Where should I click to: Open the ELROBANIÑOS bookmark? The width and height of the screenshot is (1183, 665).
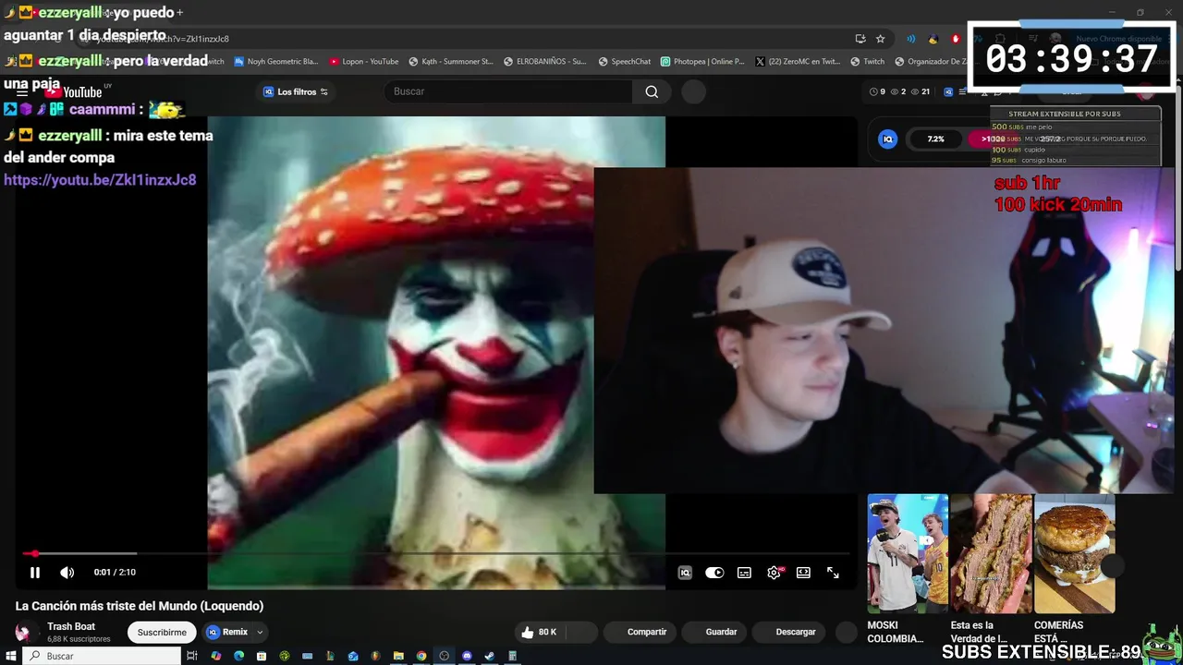(545, 62)
